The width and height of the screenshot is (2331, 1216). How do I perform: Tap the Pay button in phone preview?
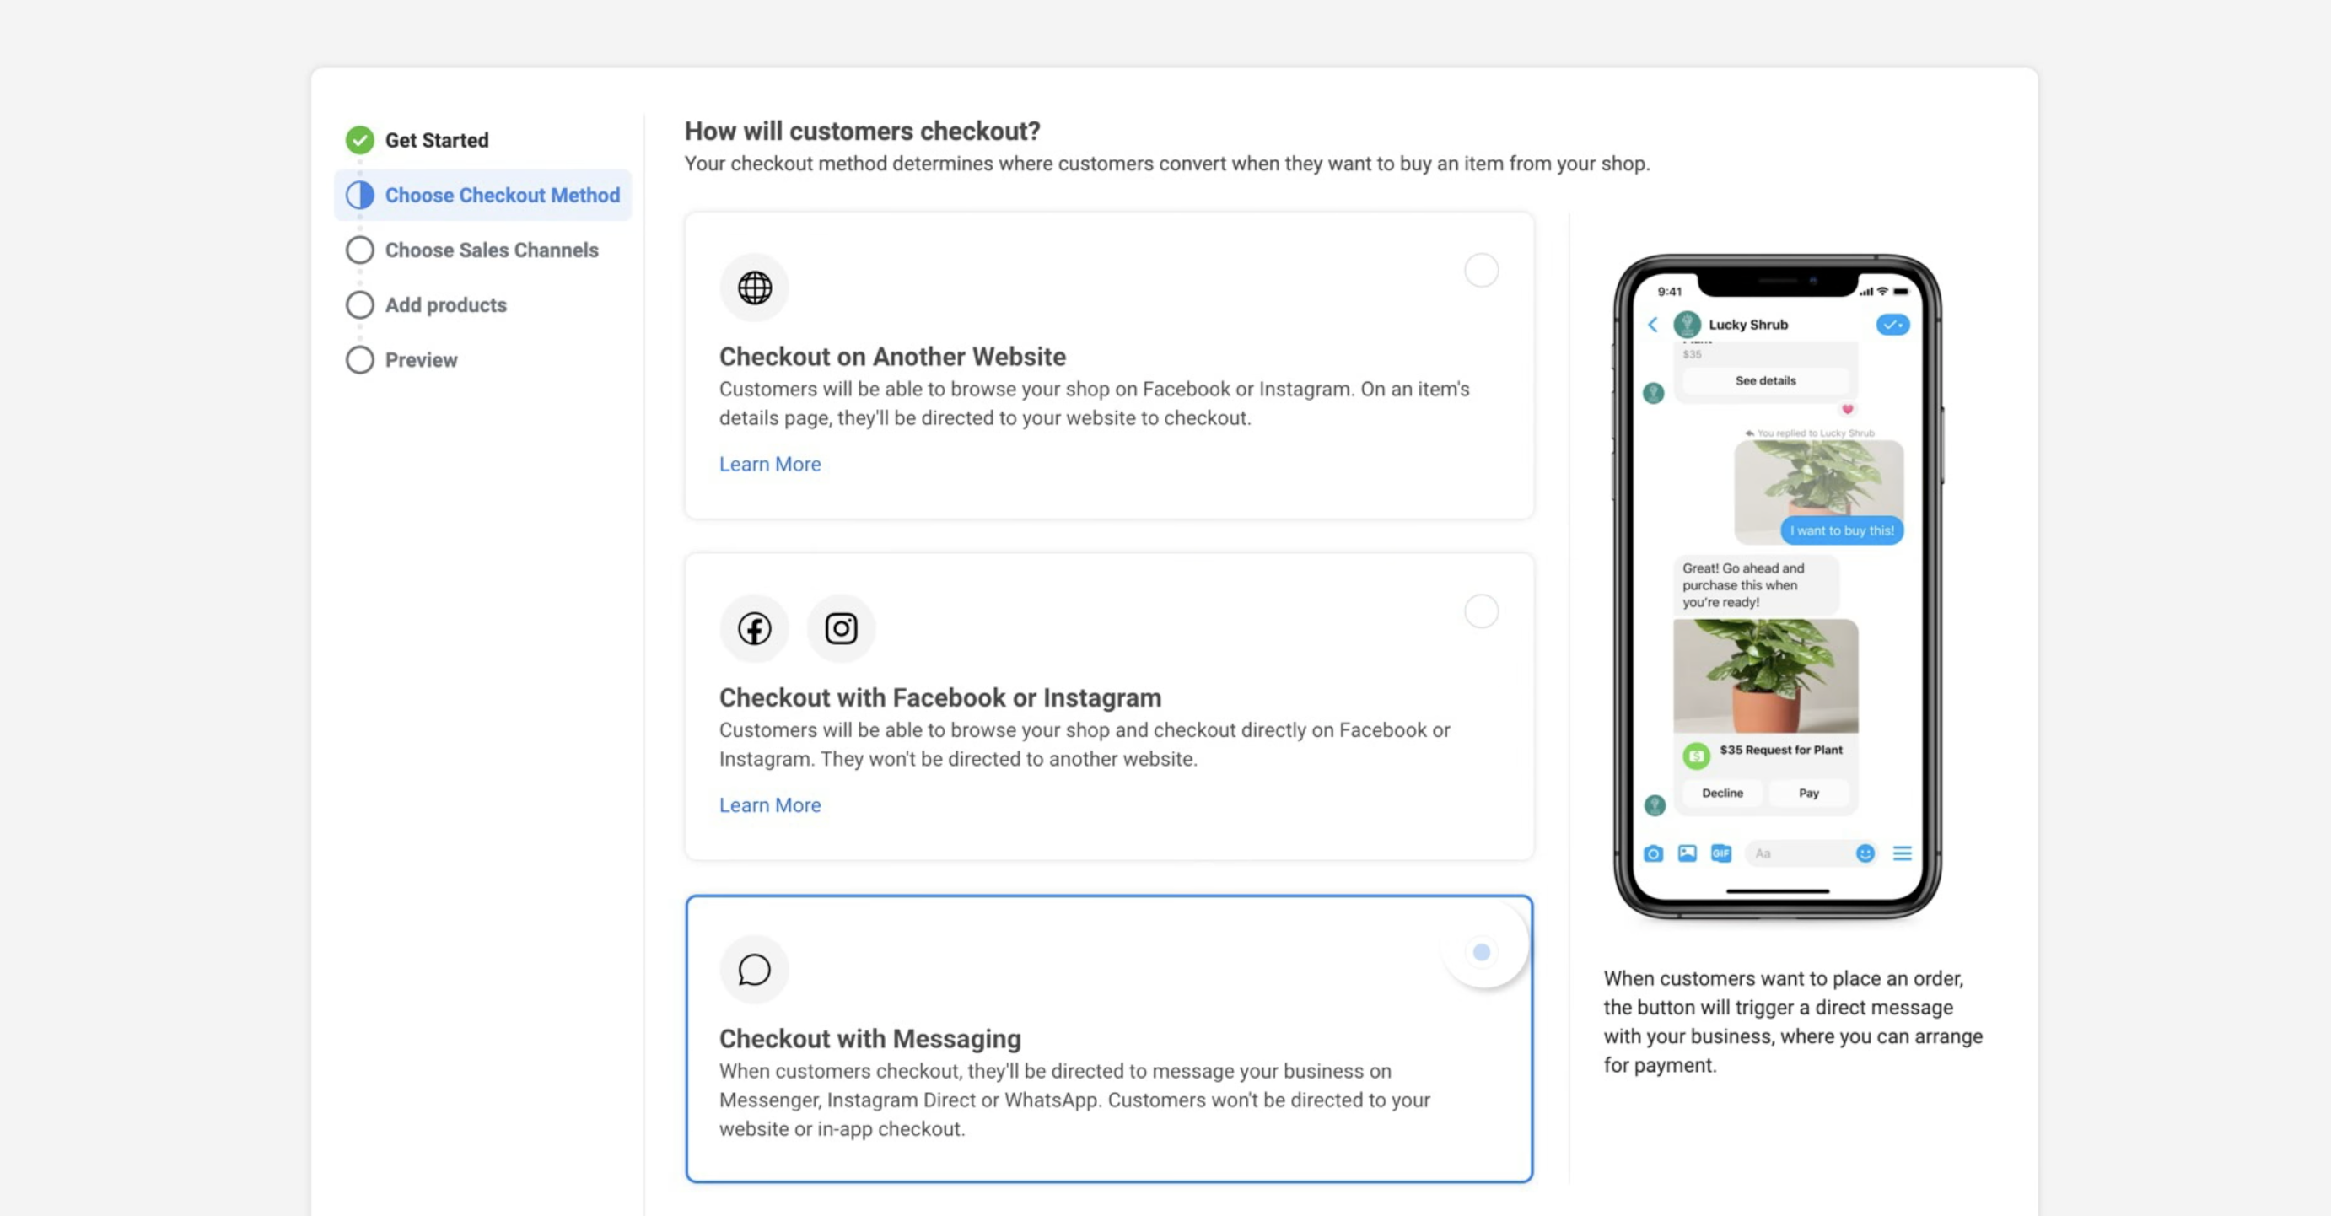point(1808,794)
